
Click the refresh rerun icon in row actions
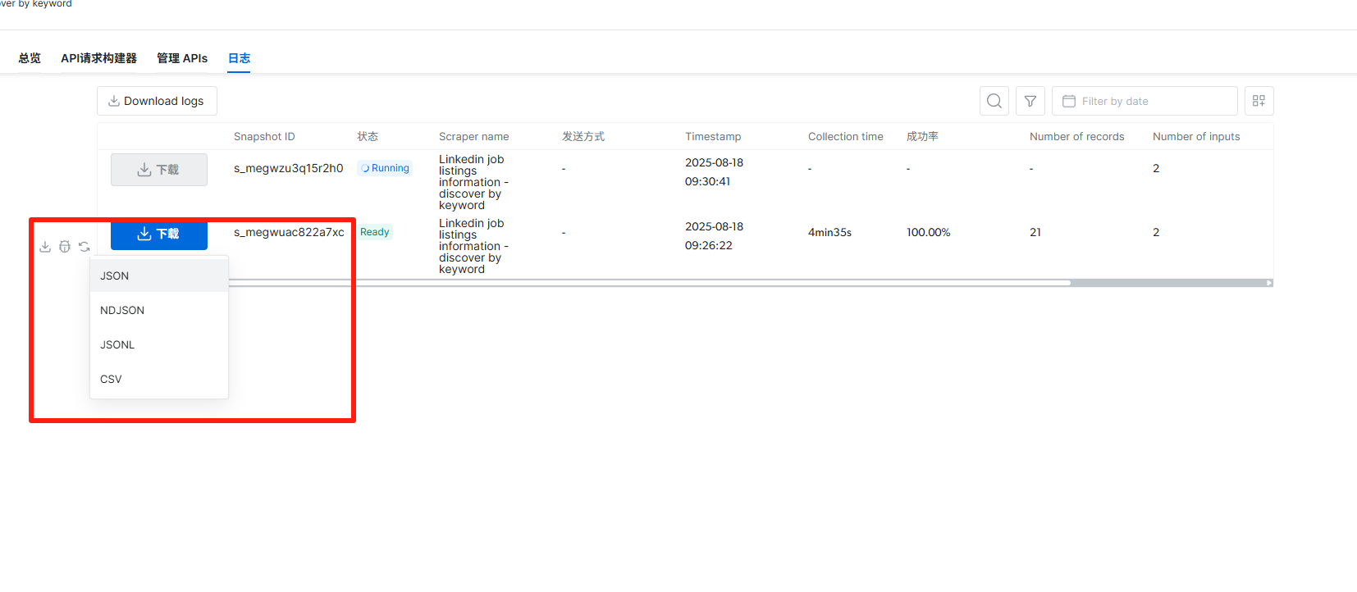85,247
